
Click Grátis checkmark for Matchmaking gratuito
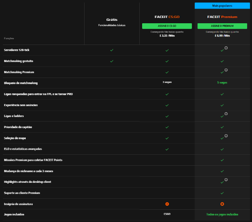(112, 61)
